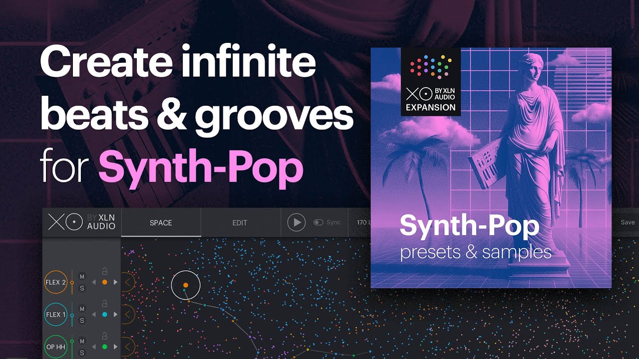Switch to the SPACE tab
Image resolution: width=639 pixels, height=359 pixels.
point(161,223)
